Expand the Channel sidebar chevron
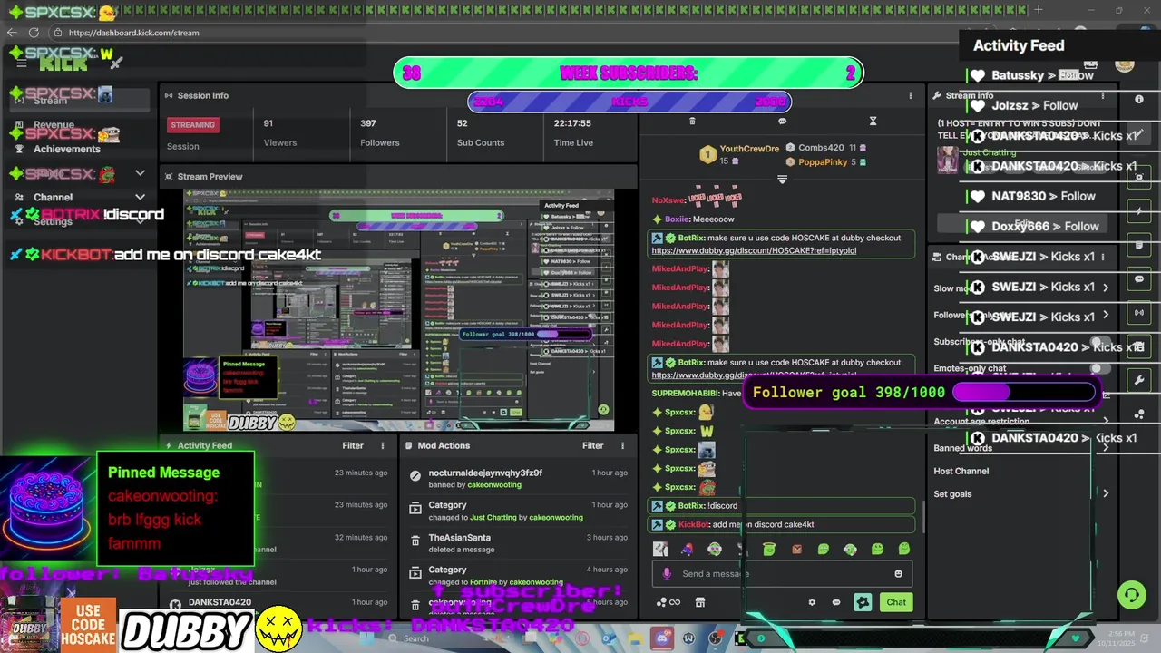This screenshot has width=1161, height=653. (x=140, y=197)
